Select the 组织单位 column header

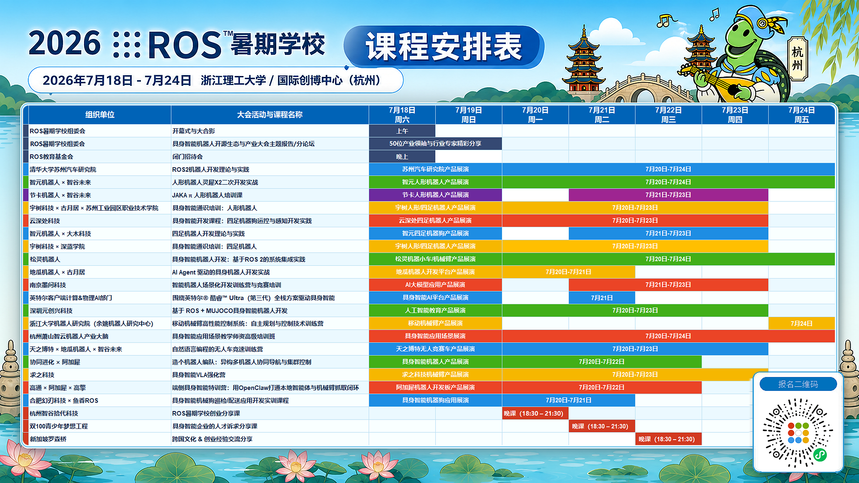[100, 115]
